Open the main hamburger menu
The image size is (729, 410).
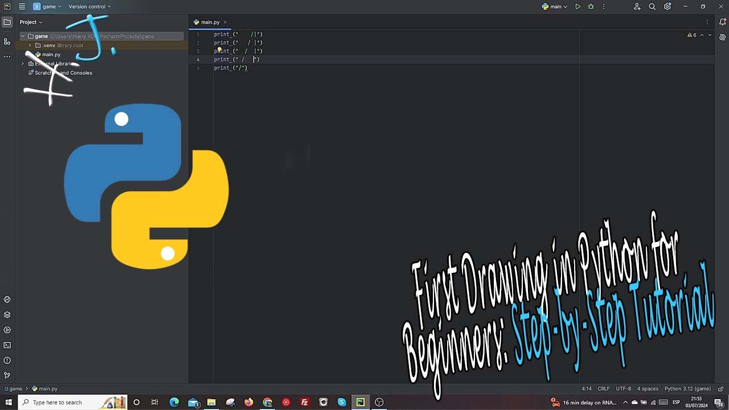pos(22,6)
